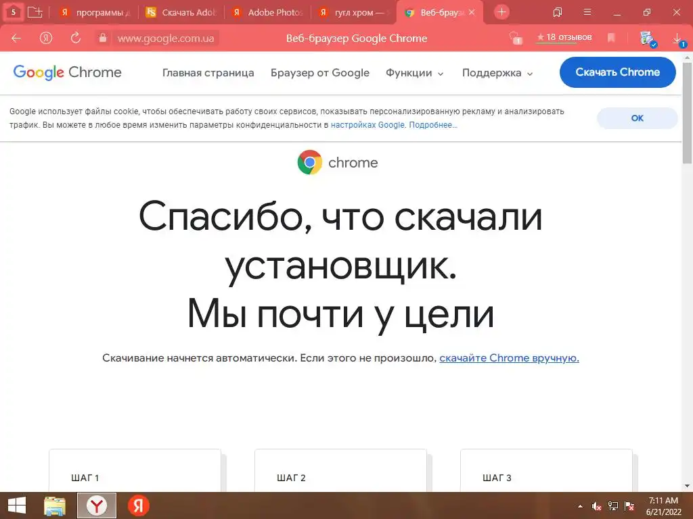Open Yandex home via the Я circle icon
The width and height of the screenshot is (693, 519).
46,39
